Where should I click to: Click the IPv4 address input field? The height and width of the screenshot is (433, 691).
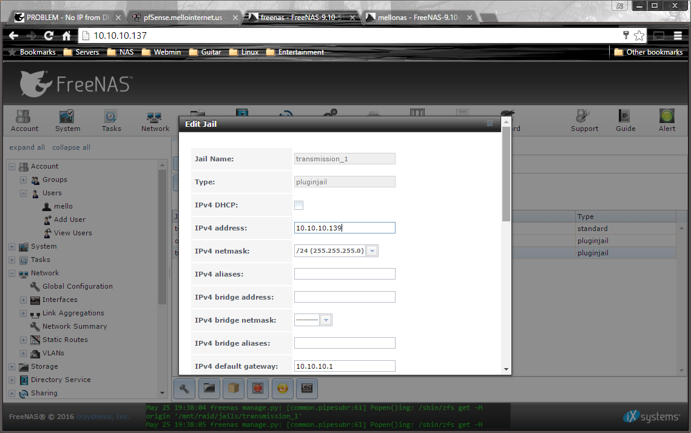tap(345, 228)
